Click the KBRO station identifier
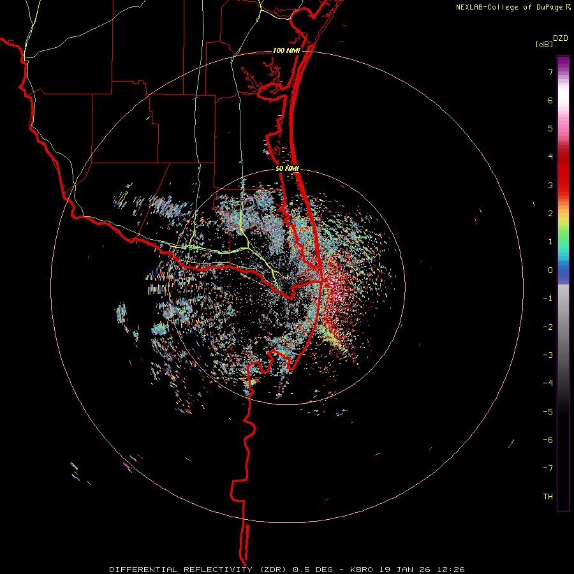 [362, 570]
